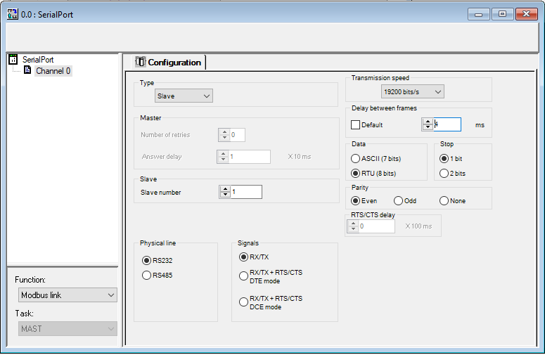This screenshot has width=545, height=355.
Task: Close the SerialPort window
Action: (x=526, y=14)
